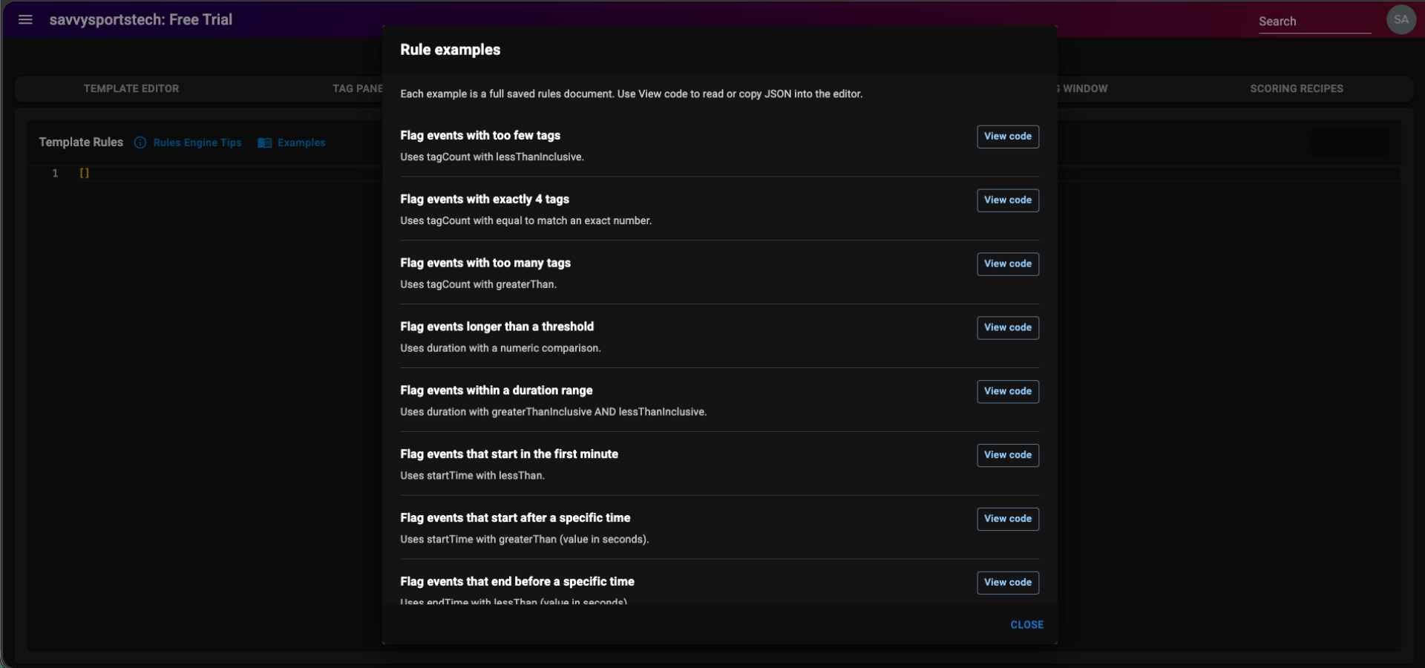Image resolution: width=1425 pixels, height=668 pixels.
Task: Click line 1 in the rules editor
Action: (x=223, y=173)
